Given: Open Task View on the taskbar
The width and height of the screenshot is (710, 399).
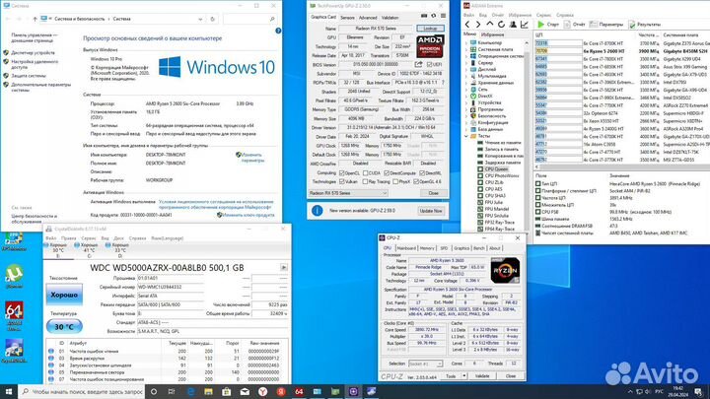Looking at the screenshot, I should tap(172, 392).
